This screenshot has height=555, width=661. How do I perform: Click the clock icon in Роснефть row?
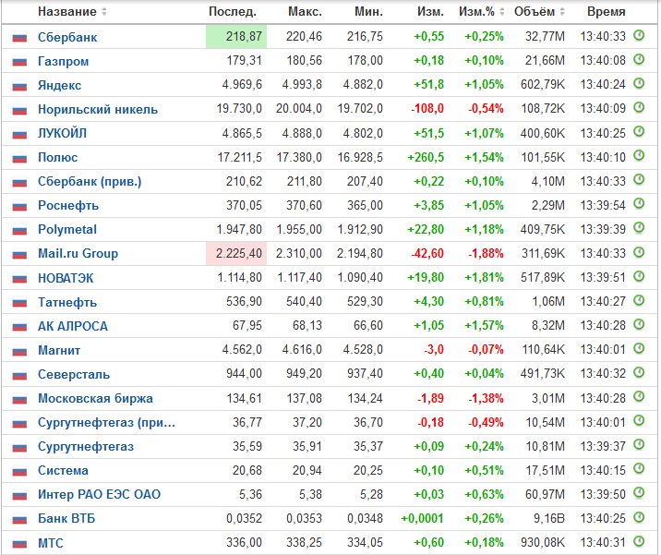tap(639, 204)
